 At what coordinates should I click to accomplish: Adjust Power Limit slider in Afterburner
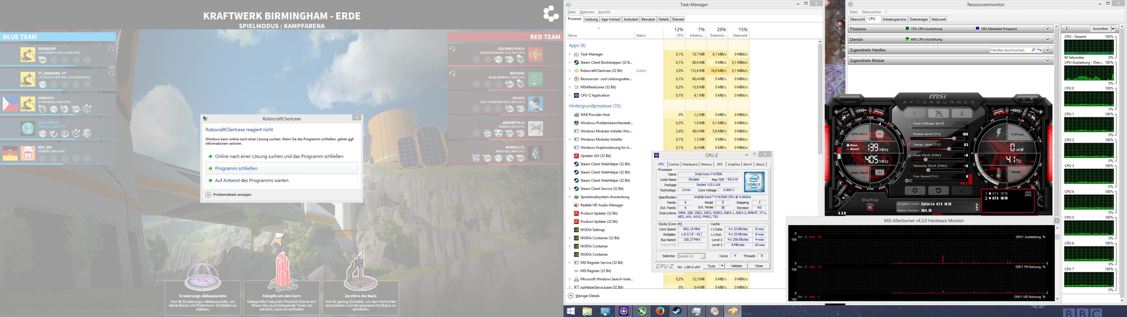tap(954, 139)
